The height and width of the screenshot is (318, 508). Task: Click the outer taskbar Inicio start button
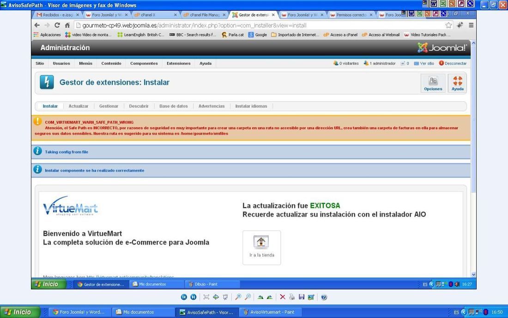pos(20,312)
